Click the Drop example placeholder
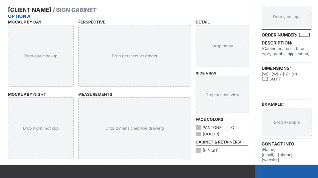 click(x=287, y=122)
